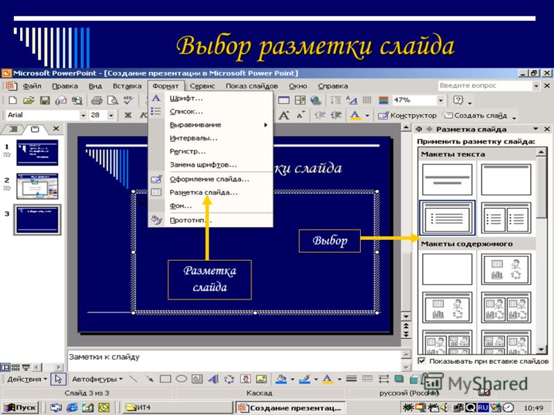Open the Tables and Borders tool
The height and width of the screenshot is (415, 554).
coord(300,100)
